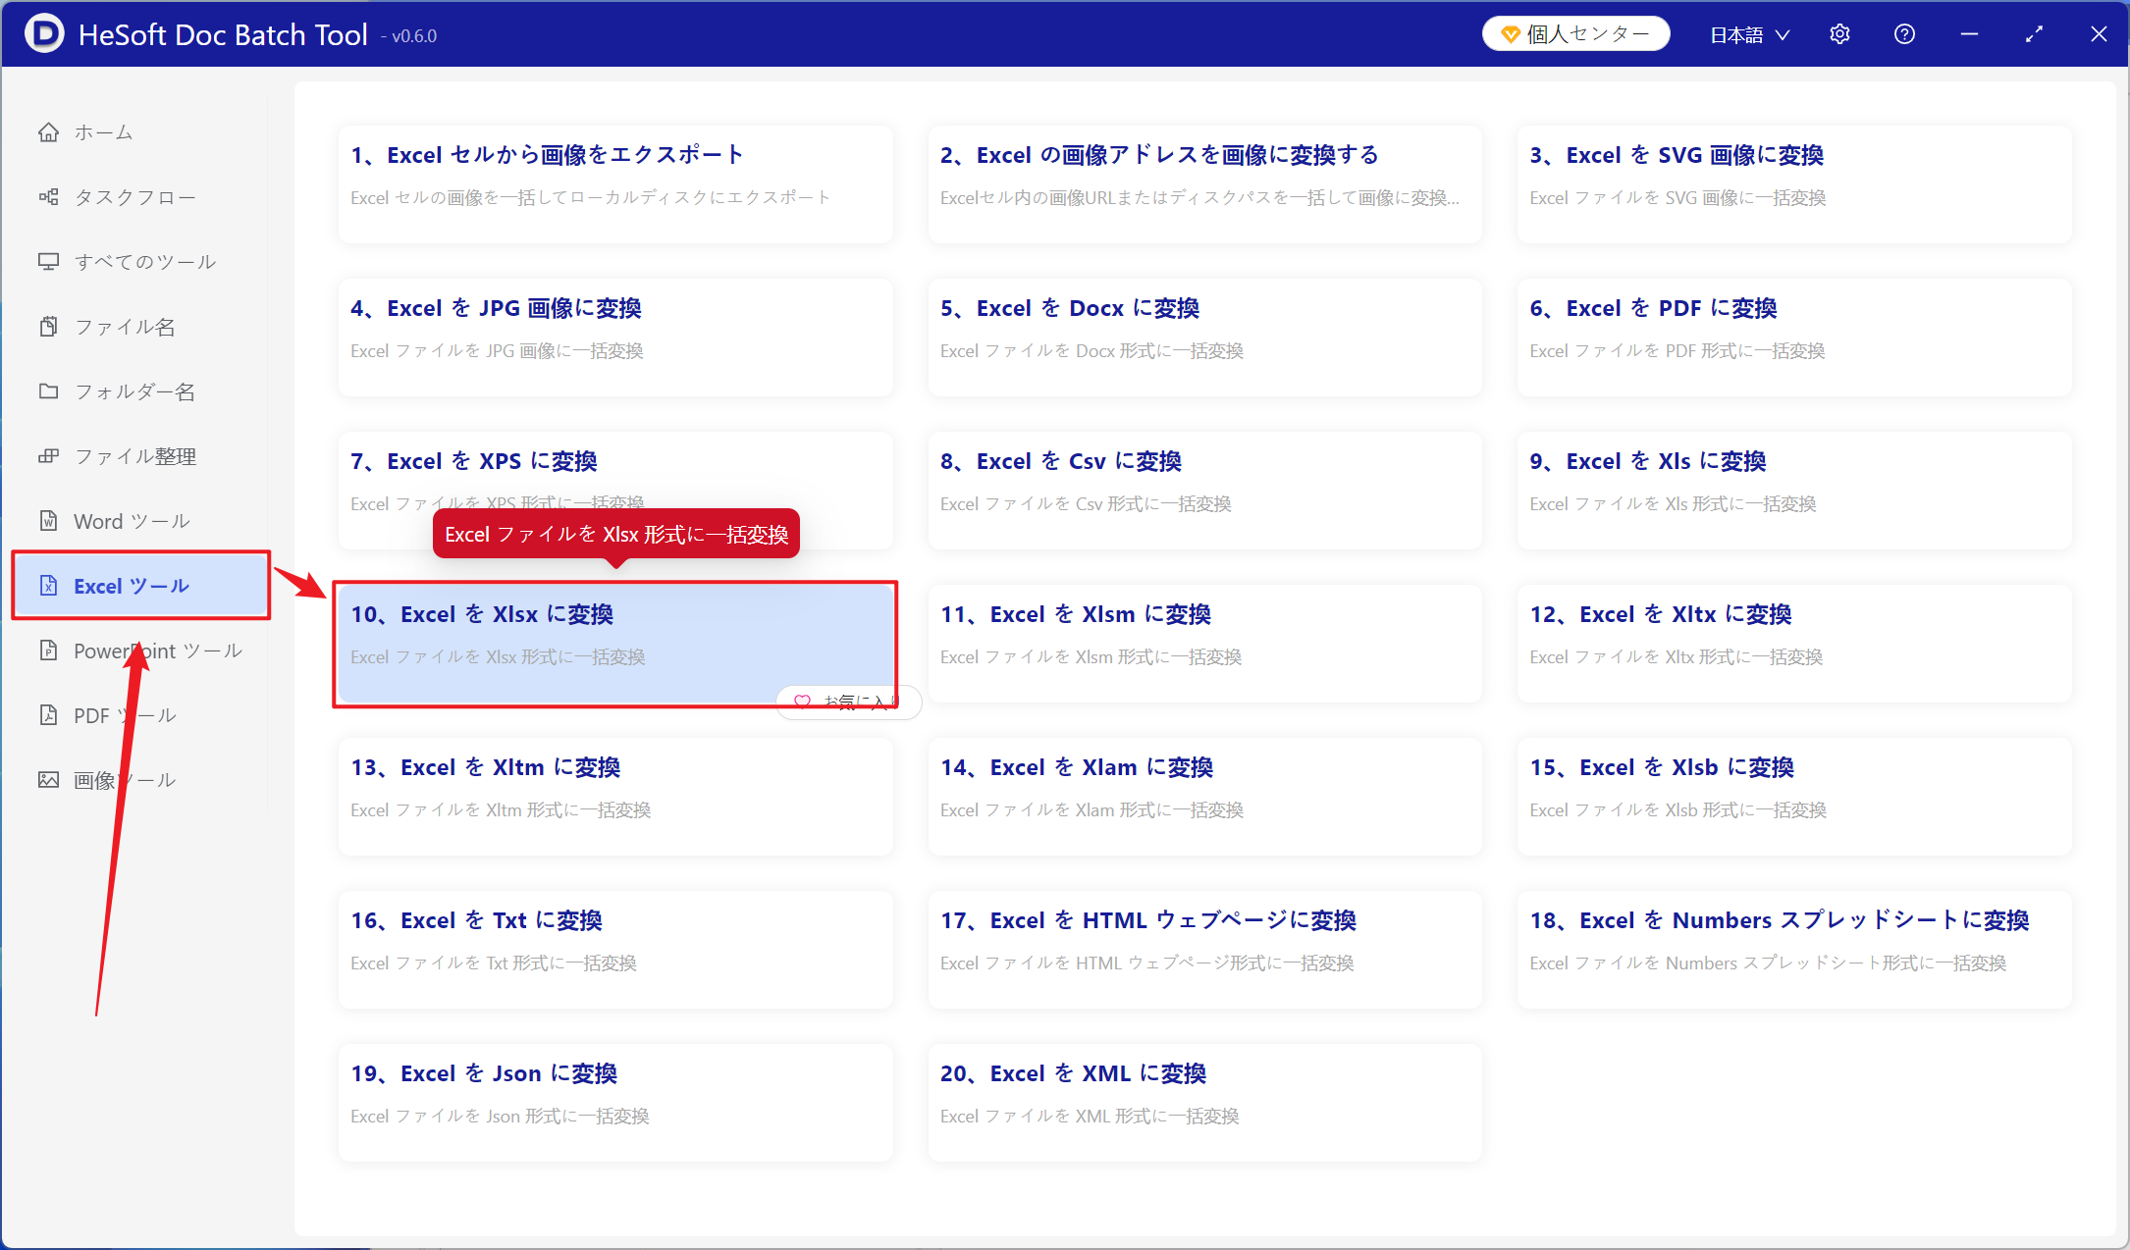Open Excel を Txt に変換 tool

coord(615,949)
